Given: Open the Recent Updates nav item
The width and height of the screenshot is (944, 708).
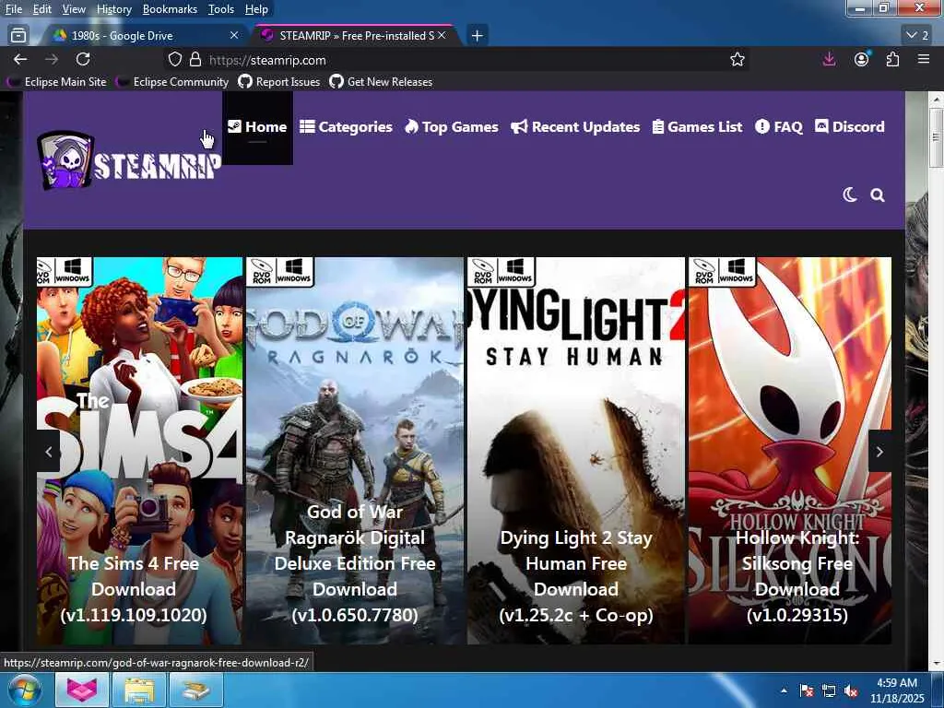Looking at the screenshot, I should (575, 127).
